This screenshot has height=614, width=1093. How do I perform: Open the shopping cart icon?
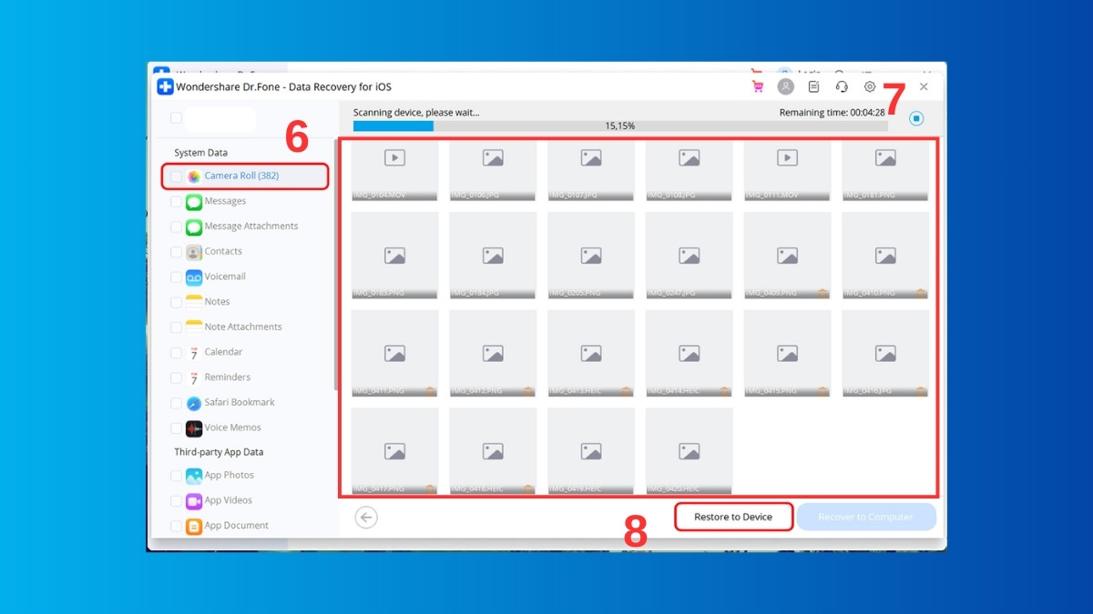point(758,86)
